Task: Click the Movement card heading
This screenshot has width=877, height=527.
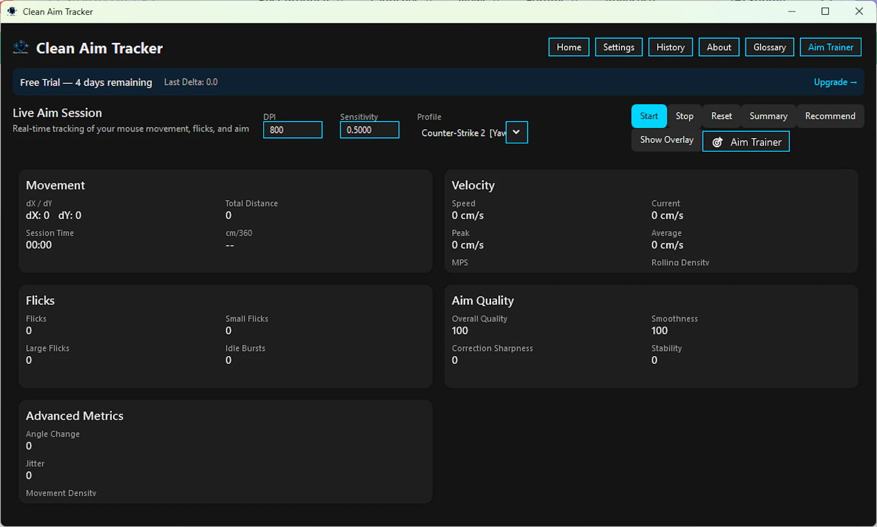Action: [55, 185]
